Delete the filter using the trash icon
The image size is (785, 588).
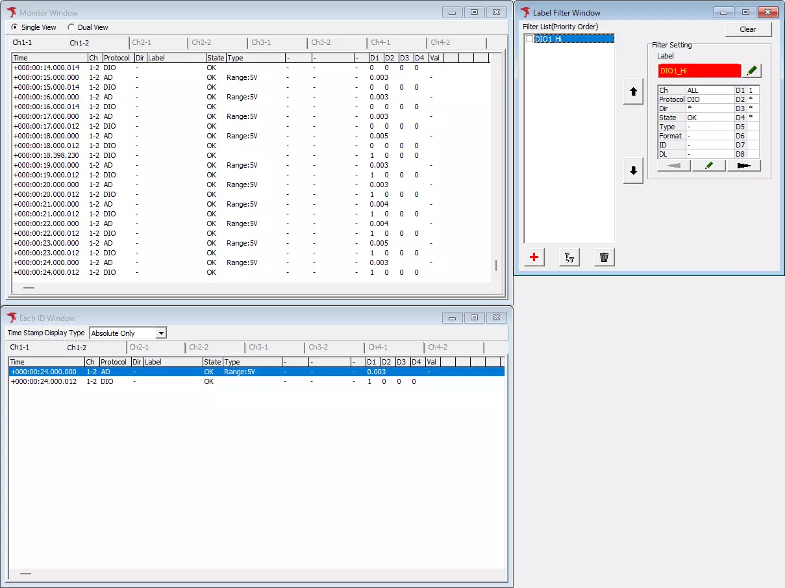[x=604, y=257]
